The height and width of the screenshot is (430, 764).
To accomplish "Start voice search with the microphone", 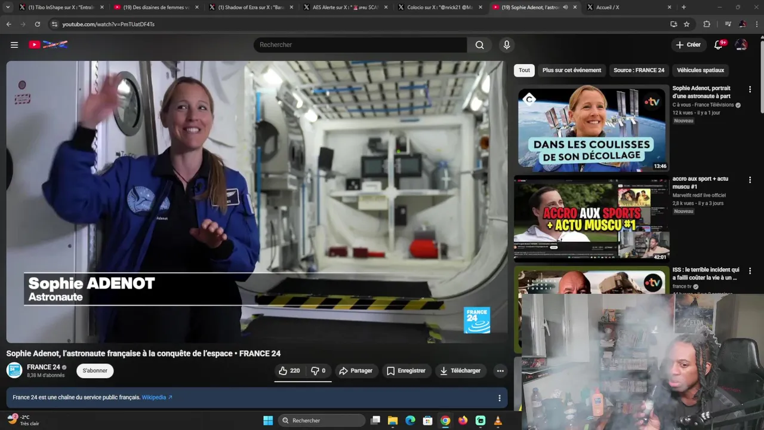I will click(507, 45).
